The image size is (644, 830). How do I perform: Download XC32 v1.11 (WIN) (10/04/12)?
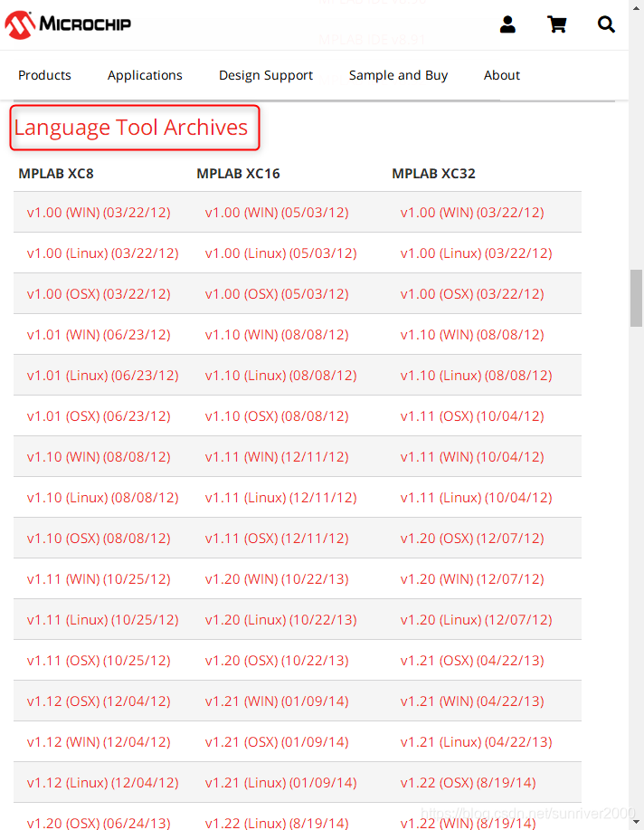[x=472, y=457]
